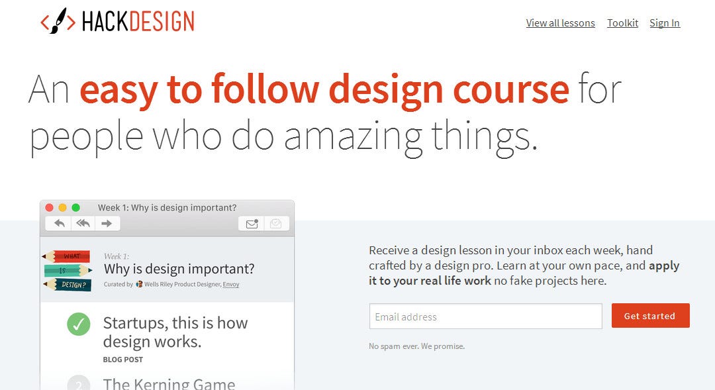
Task: Click the reply-all double arrow icon
Action: 83,224
